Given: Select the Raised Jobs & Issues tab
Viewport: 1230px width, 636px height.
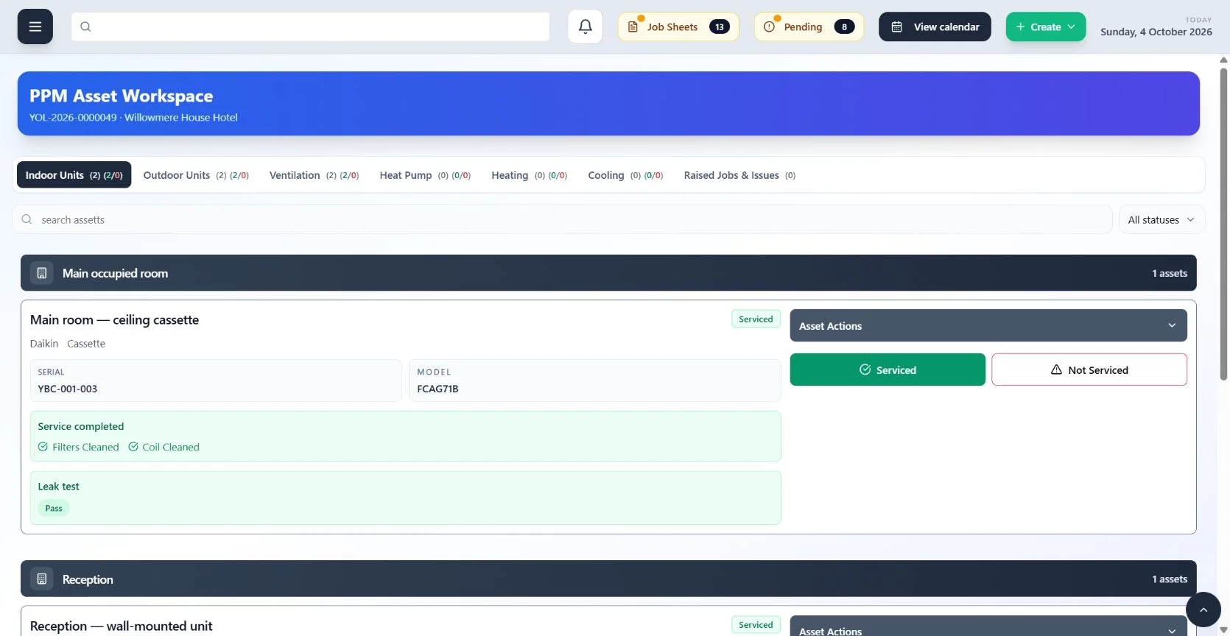Looking at the screenshot, I should tap(739, 175).
